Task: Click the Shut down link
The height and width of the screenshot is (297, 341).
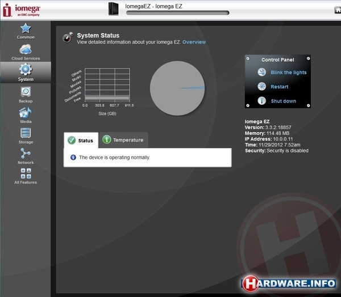Action: tap(284, 101)
